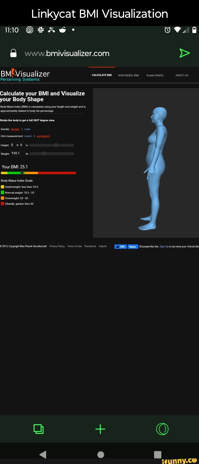Screen dimensions: 199x464
Task: Open the Imprint link
Action: 103,246
